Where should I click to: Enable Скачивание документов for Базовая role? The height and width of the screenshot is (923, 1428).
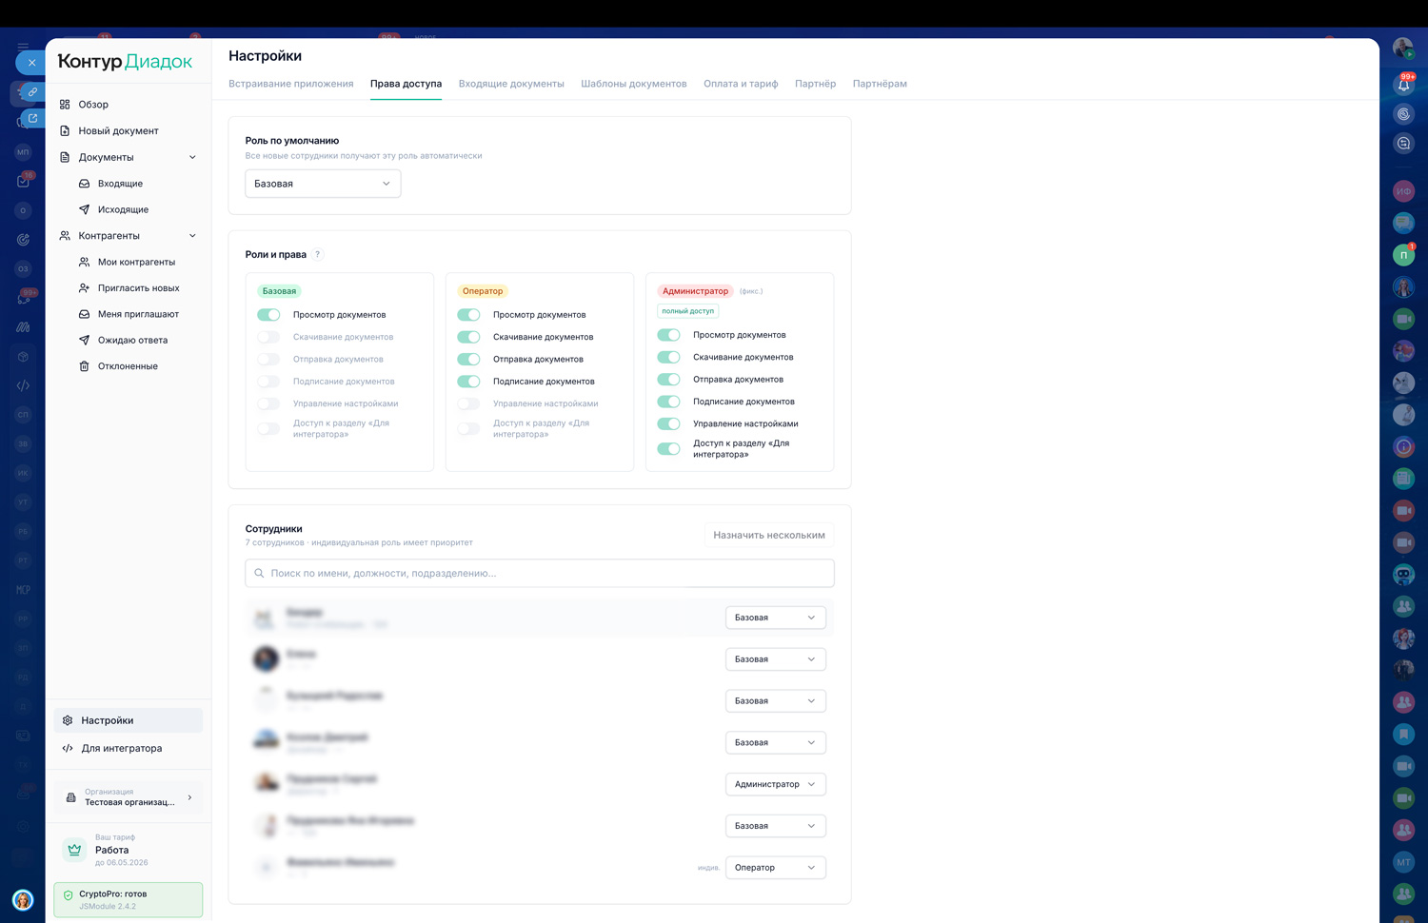268,337
